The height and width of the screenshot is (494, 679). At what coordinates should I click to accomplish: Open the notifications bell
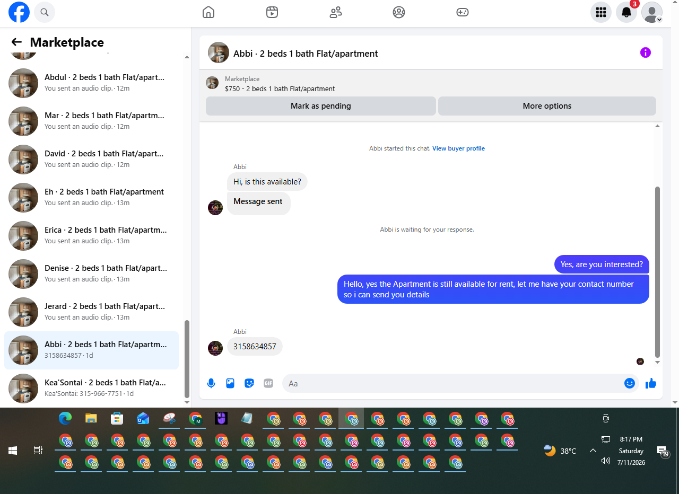626,12
